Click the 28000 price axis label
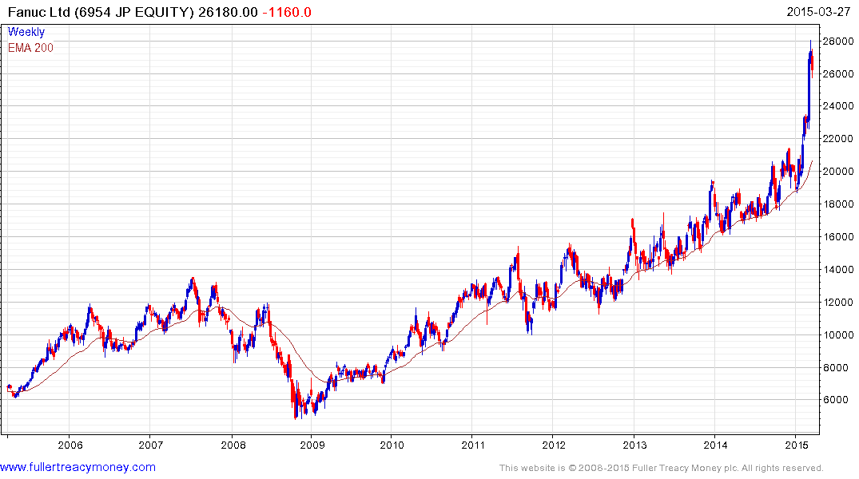Viewport: 859px width, 479px height. click(x=838, y=41)
